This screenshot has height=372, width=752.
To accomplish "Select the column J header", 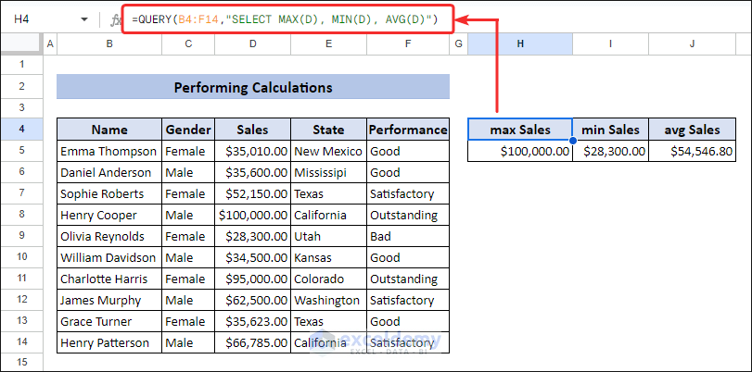I will 692,44.
